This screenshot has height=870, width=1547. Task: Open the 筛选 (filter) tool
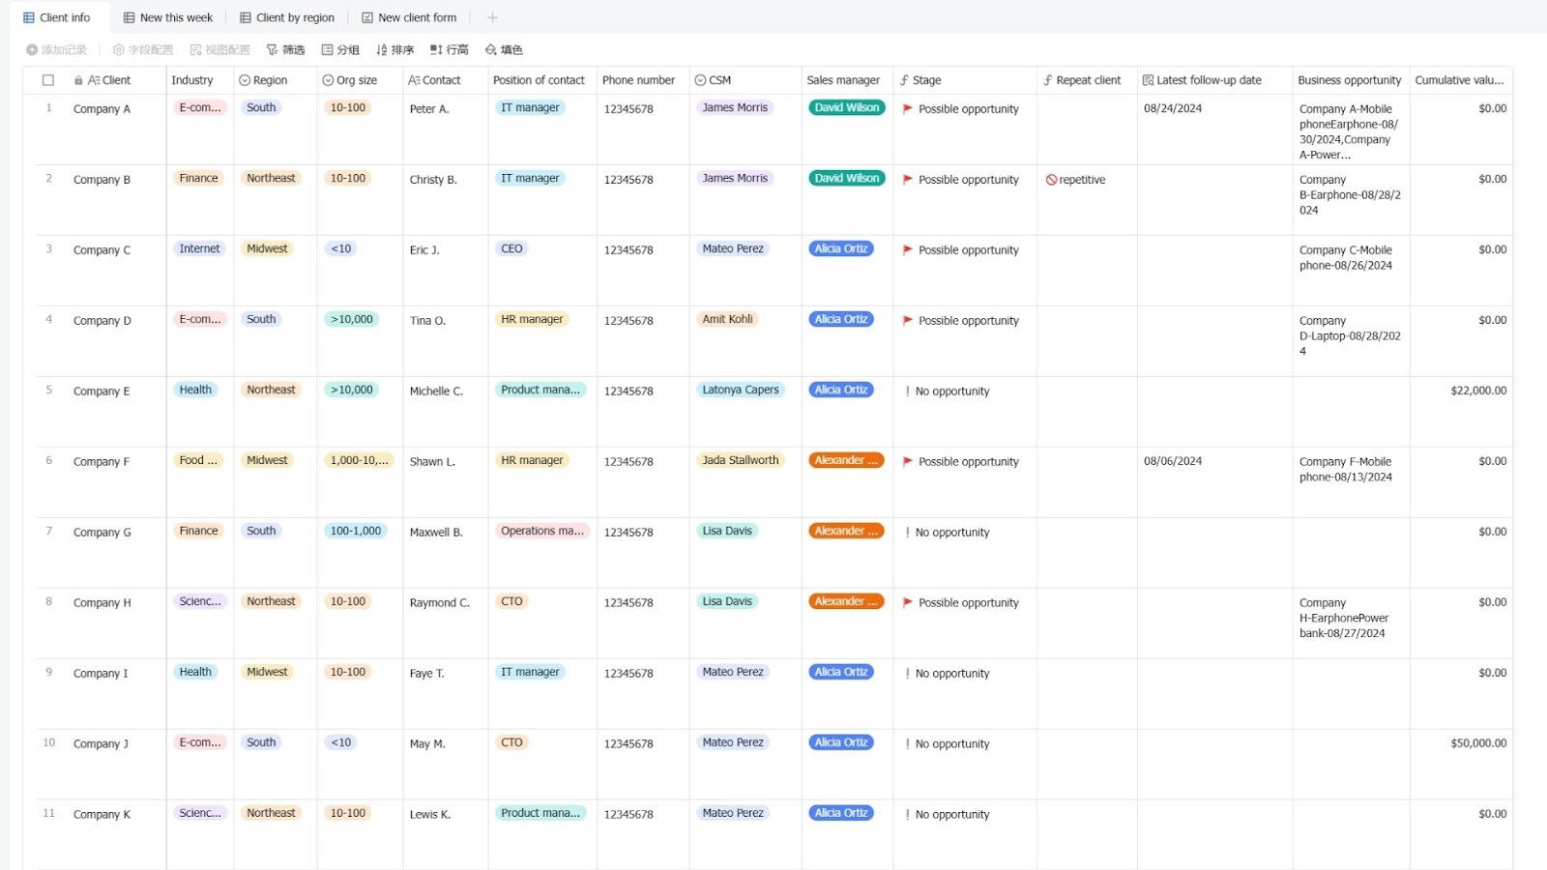click(x=285, y=49)
